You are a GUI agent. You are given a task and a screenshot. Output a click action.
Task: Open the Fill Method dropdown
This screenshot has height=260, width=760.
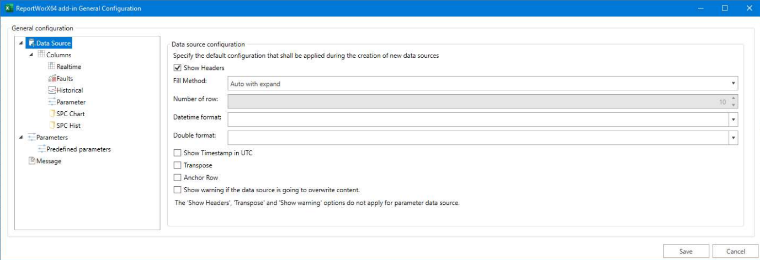tap(482, 84)
